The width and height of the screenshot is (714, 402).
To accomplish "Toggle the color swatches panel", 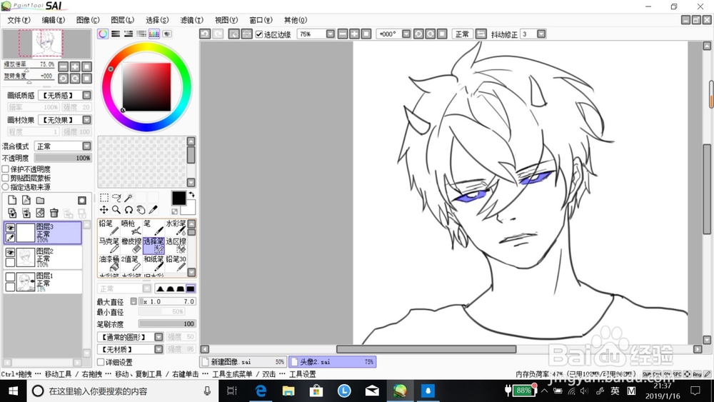I will coord(154,34).
